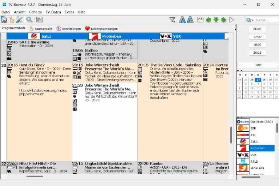
Task: Open the Datei menu
Action: [x=6, y=12]
